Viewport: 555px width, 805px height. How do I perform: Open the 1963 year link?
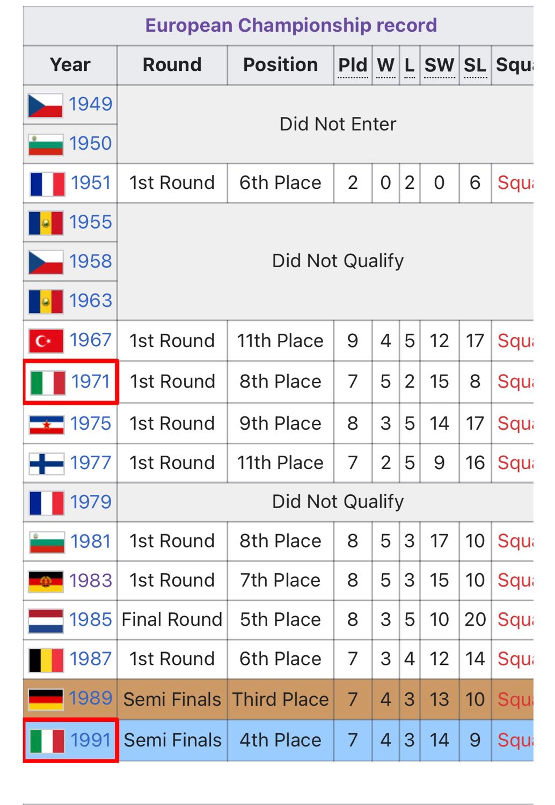91,301
